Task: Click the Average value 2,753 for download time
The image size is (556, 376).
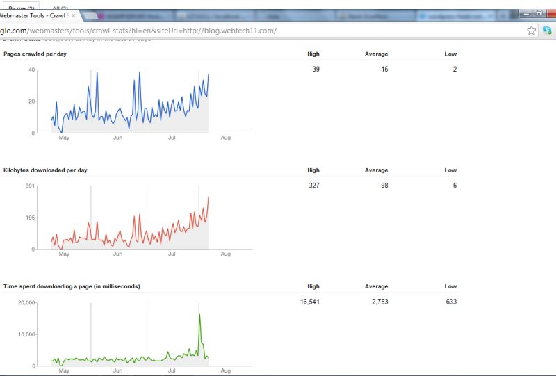Action: click(x=380, y=302)
